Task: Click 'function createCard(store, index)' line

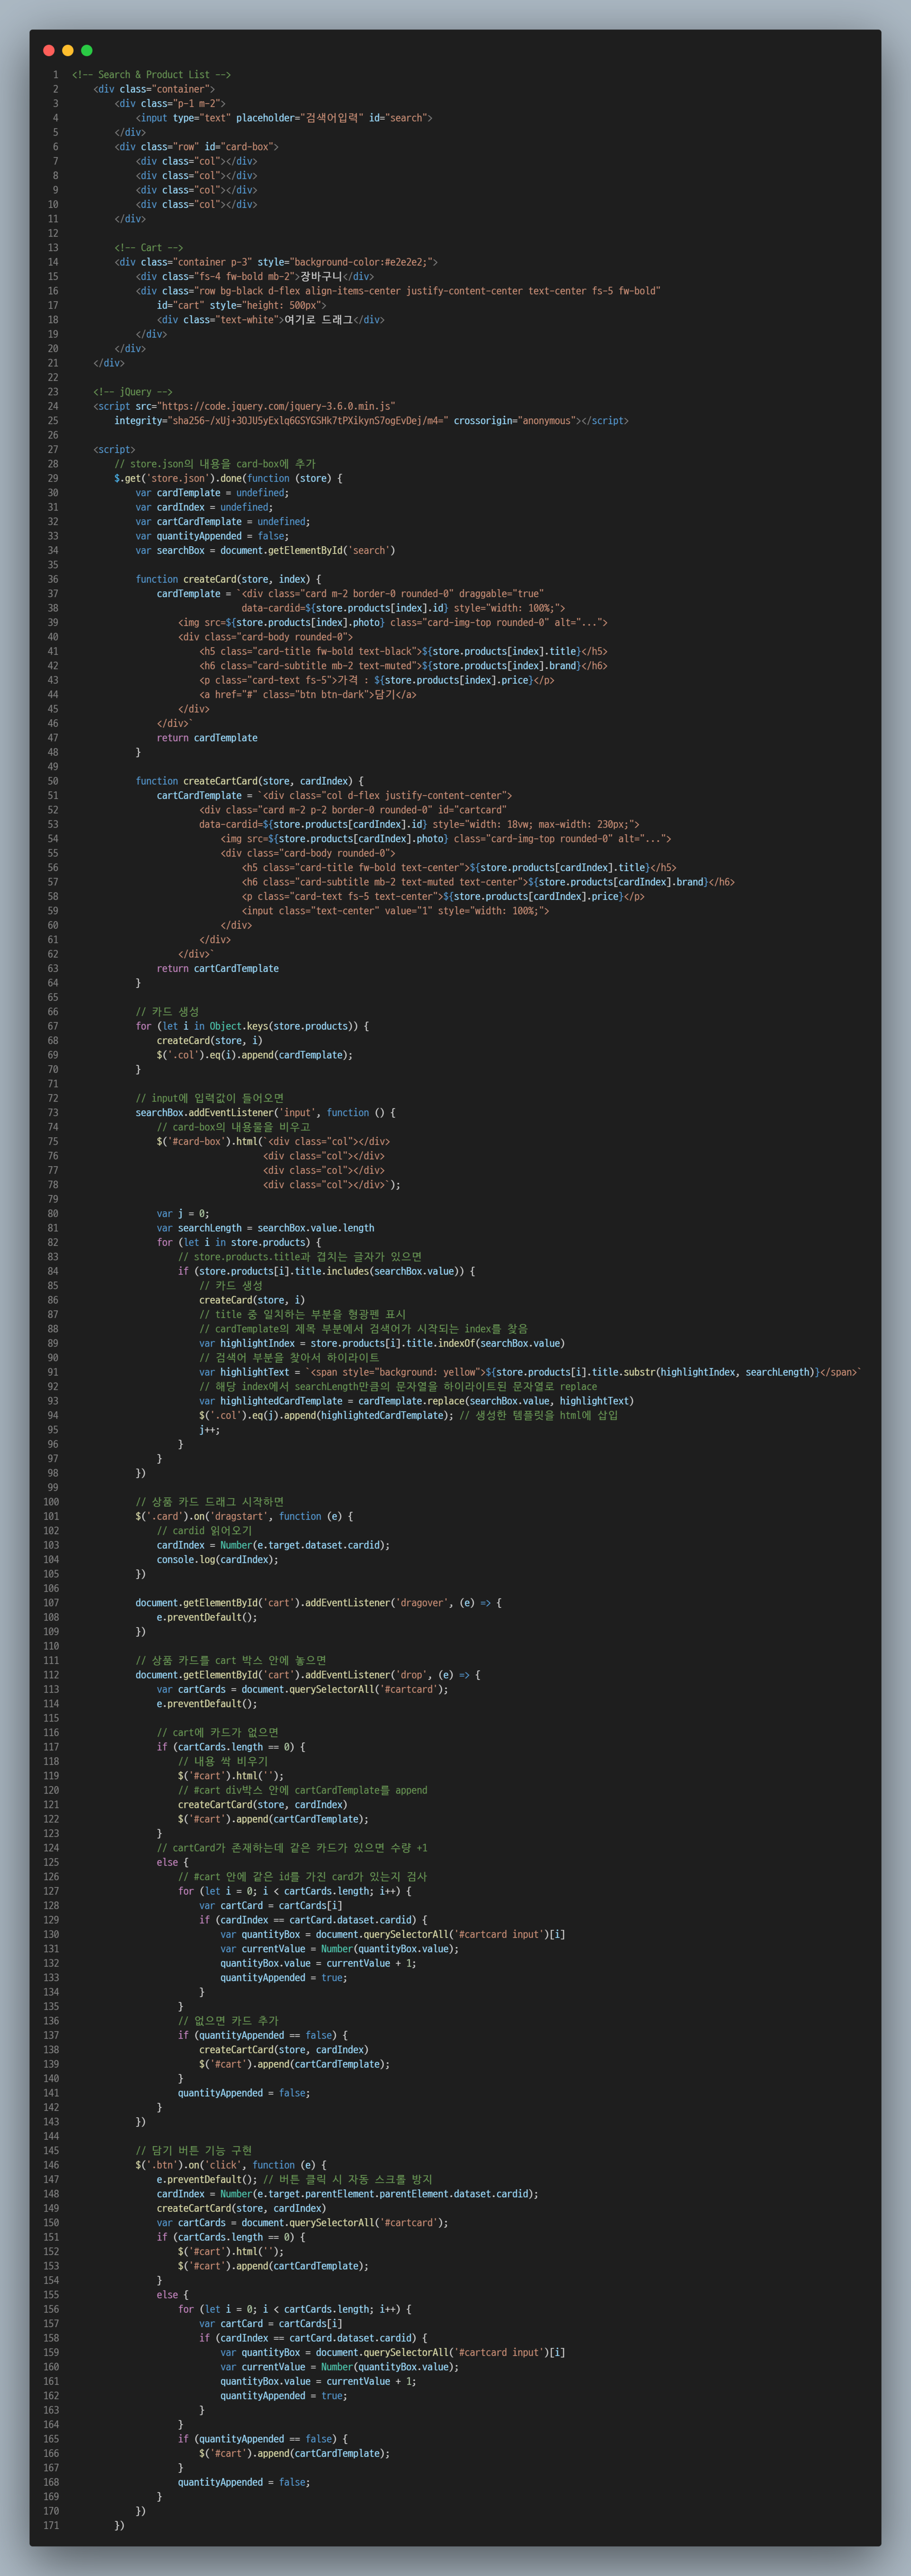Action: click(228, 579)
